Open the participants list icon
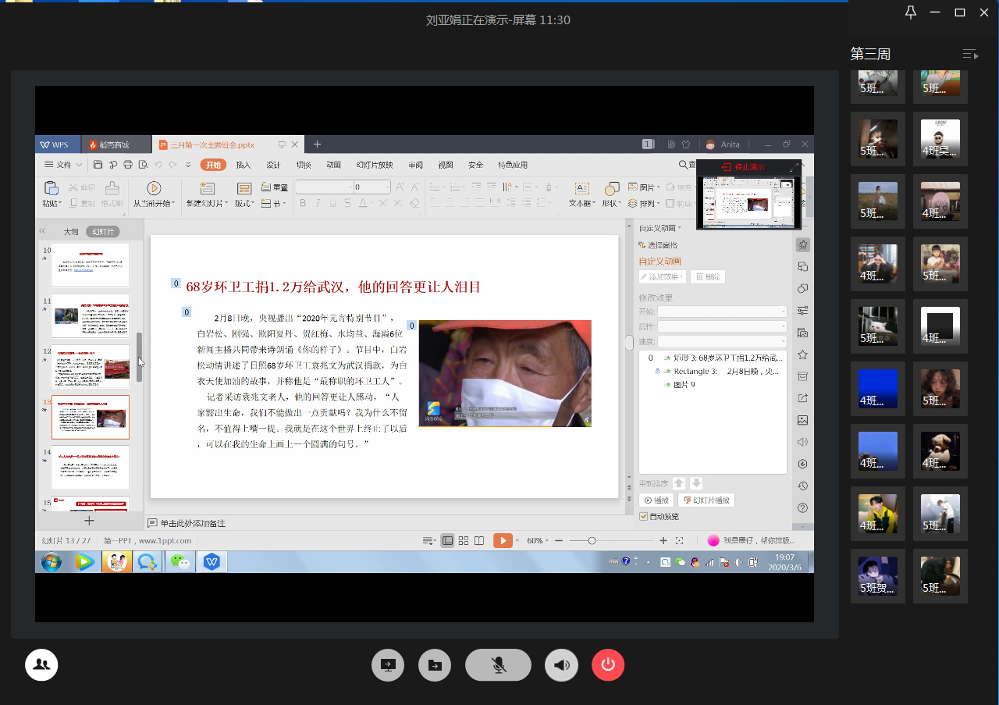The image size is (999, 705). (x=41, y=665)
